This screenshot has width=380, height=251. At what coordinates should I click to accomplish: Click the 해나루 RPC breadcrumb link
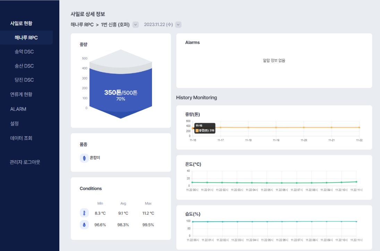82,25
